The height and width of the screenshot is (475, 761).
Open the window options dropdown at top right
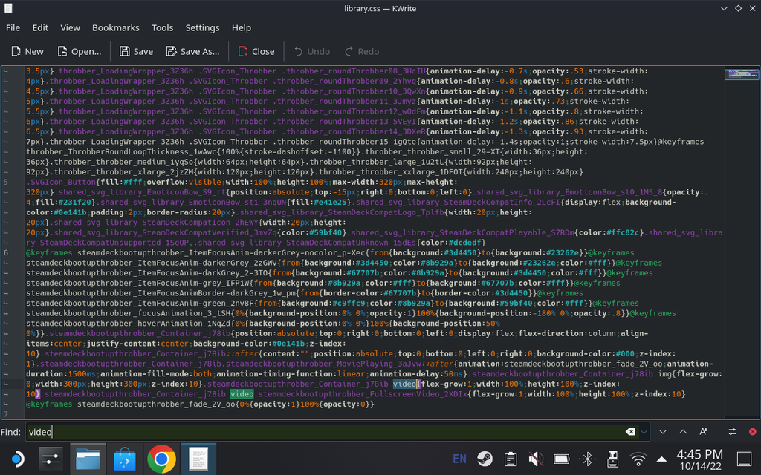point(723,8)
